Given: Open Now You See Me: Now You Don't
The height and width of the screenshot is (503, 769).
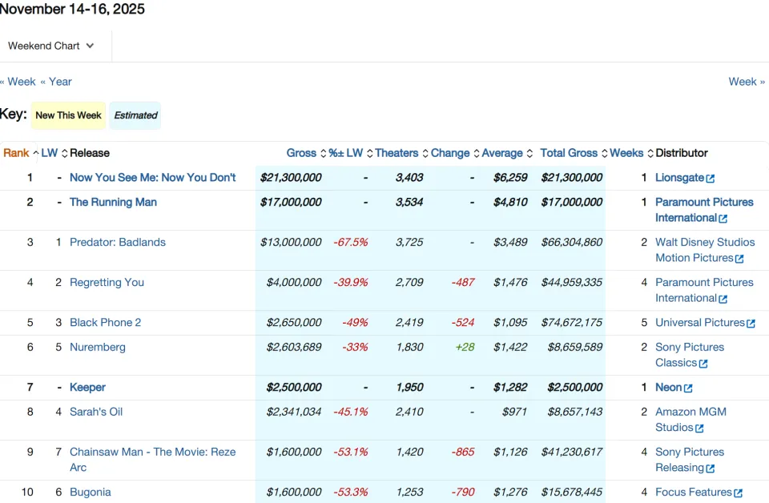Looking at the screenshot, I should 152,178.
